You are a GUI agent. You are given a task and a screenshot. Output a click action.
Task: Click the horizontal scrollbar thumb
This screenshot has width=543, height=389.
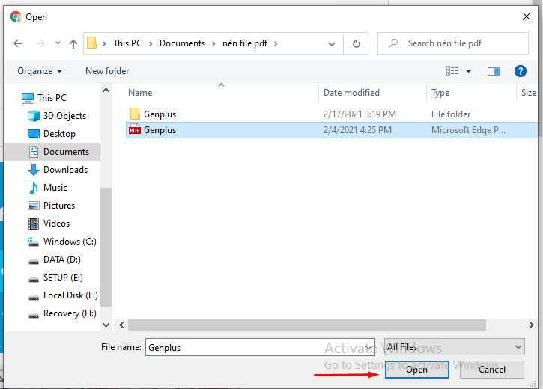(x=307, y=325)
